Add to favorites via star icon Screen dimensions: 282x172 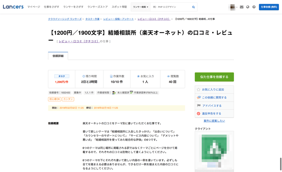point(199,89)
